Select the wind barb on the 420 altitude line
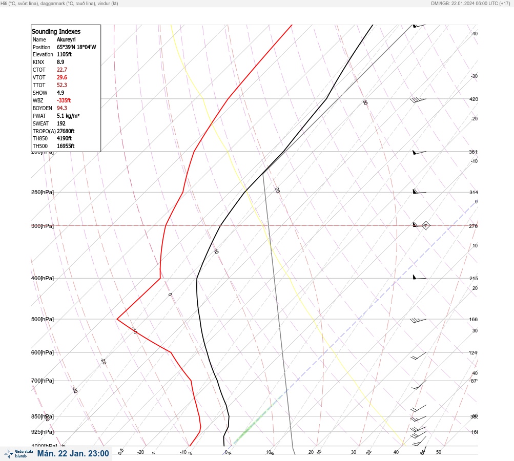The width and height of the screenshot is (514, 461). click(418, 100)
